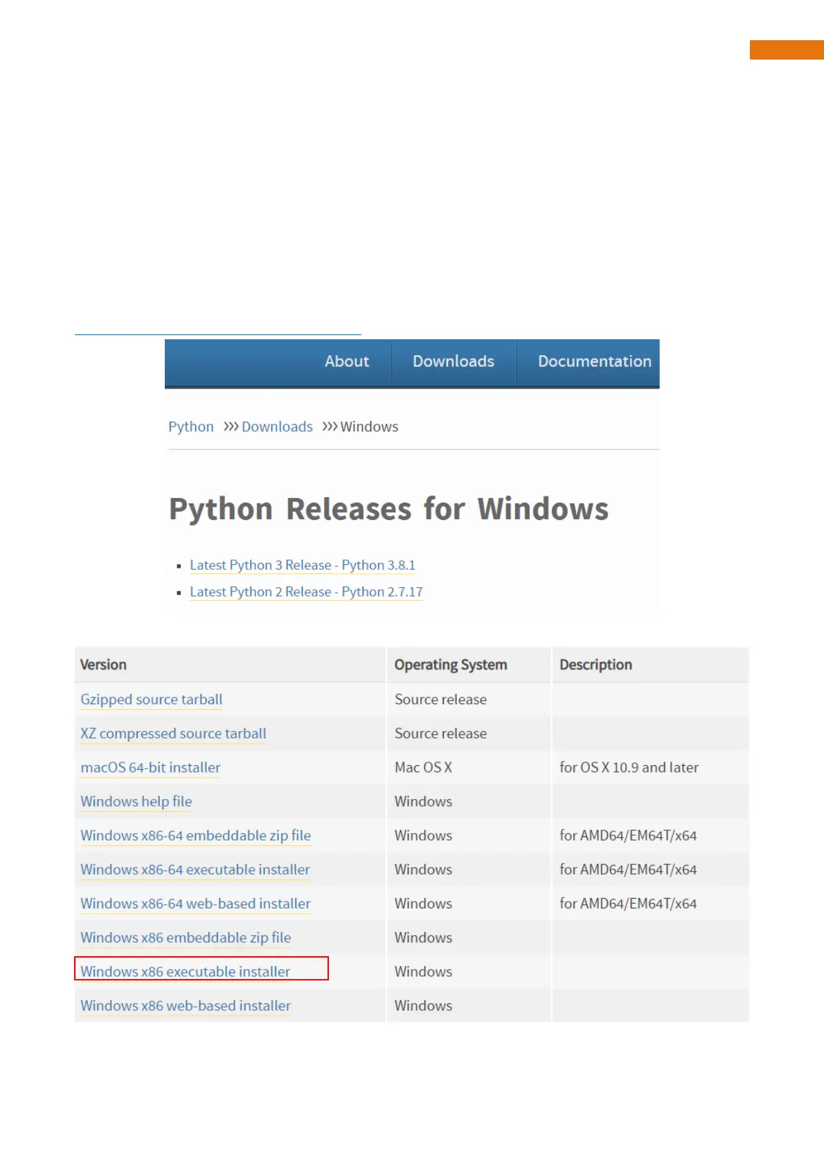Go to Downloads breadcrumb link
Viewport: 824px width, 1166px height.
(277, 427)
